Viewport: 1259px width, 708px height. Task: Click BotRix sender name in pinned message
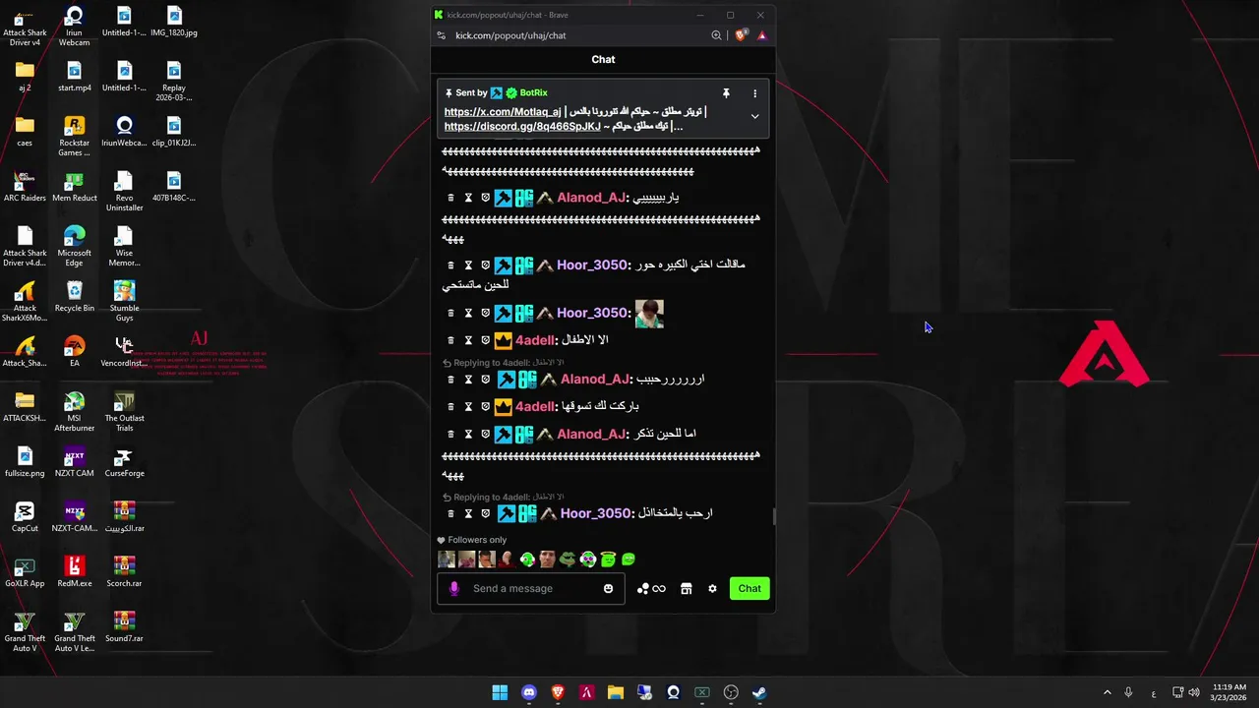point(534,93)
